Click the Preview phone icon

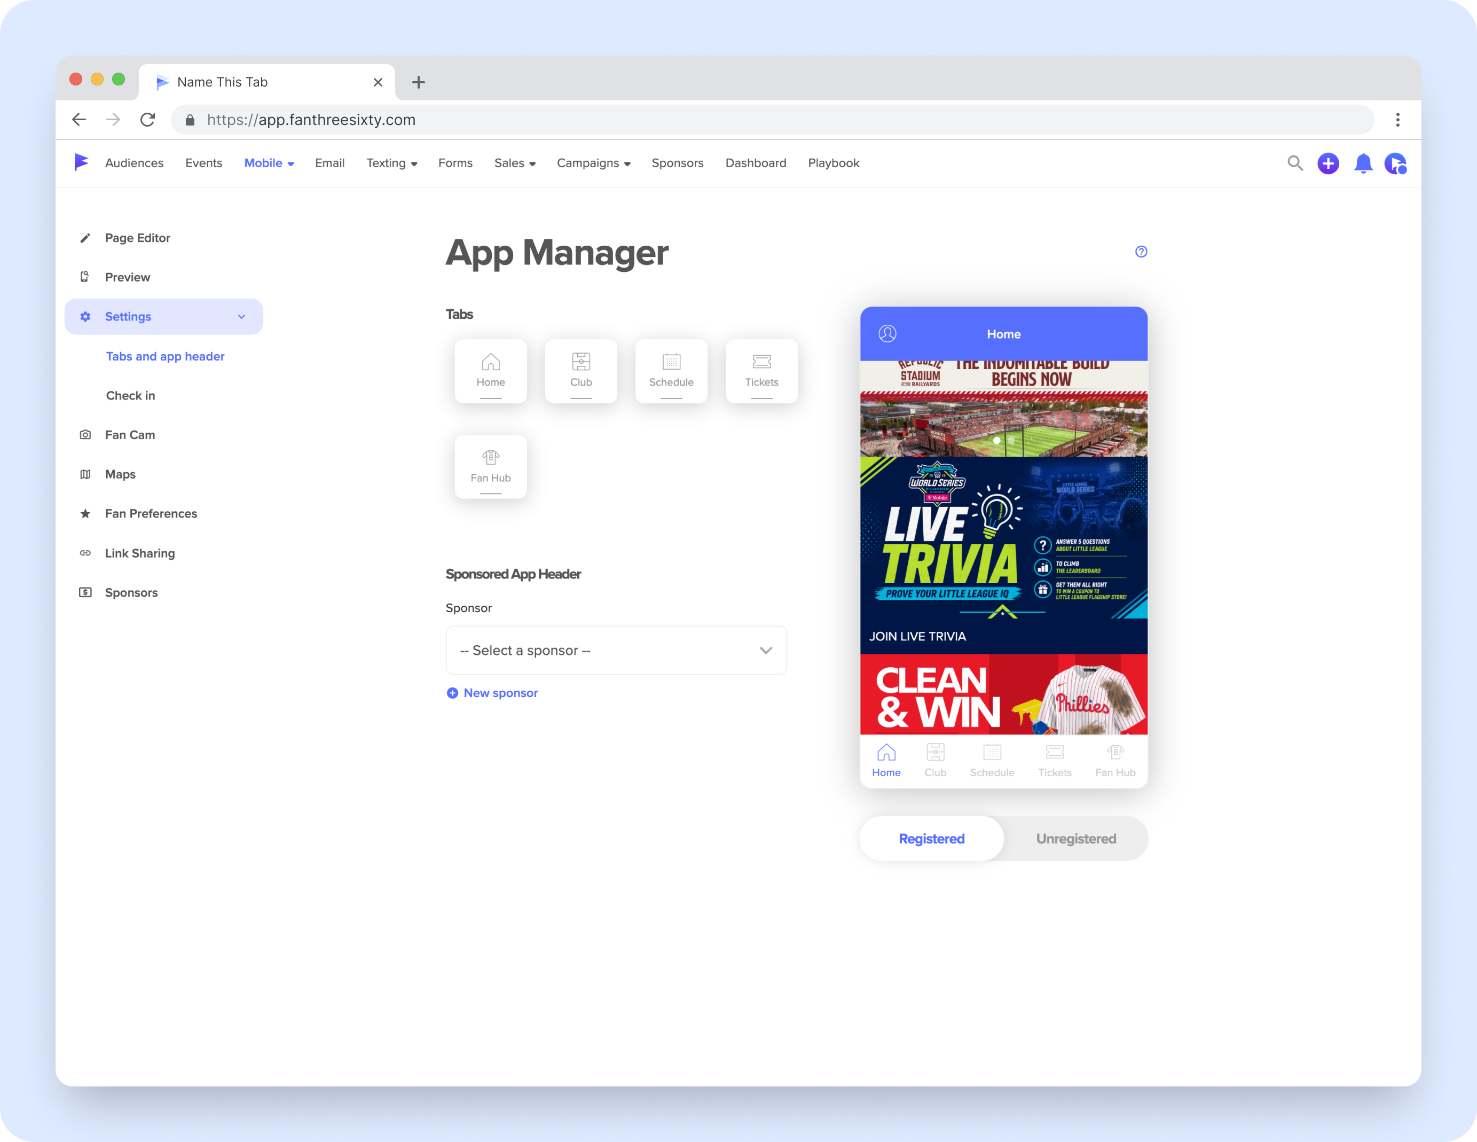85,277
